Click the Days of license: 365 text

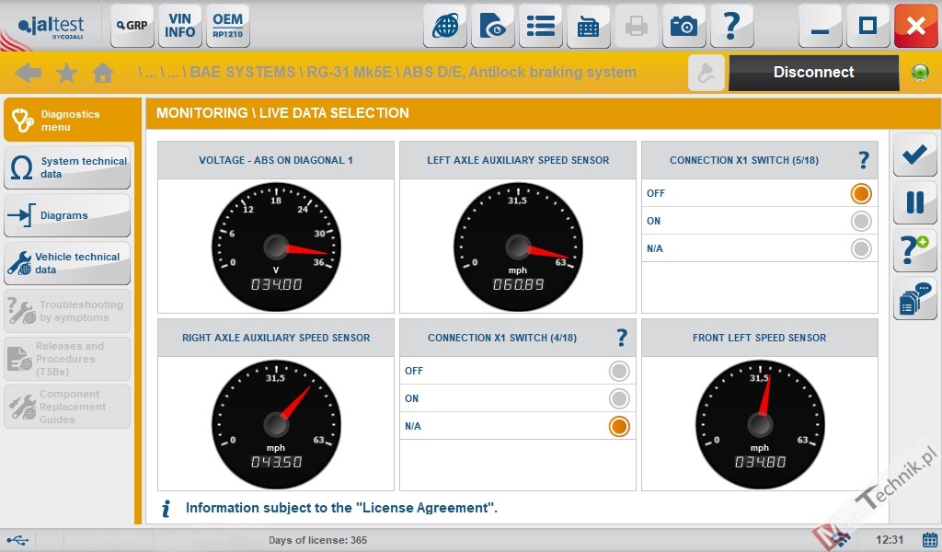[317, 540]
